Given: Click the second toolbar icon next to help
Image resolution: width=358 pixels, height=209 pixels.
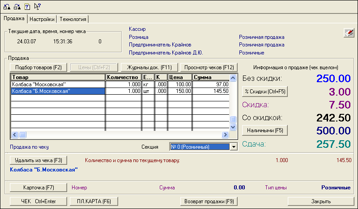Looking at the screenshot, I should point(17,7).
